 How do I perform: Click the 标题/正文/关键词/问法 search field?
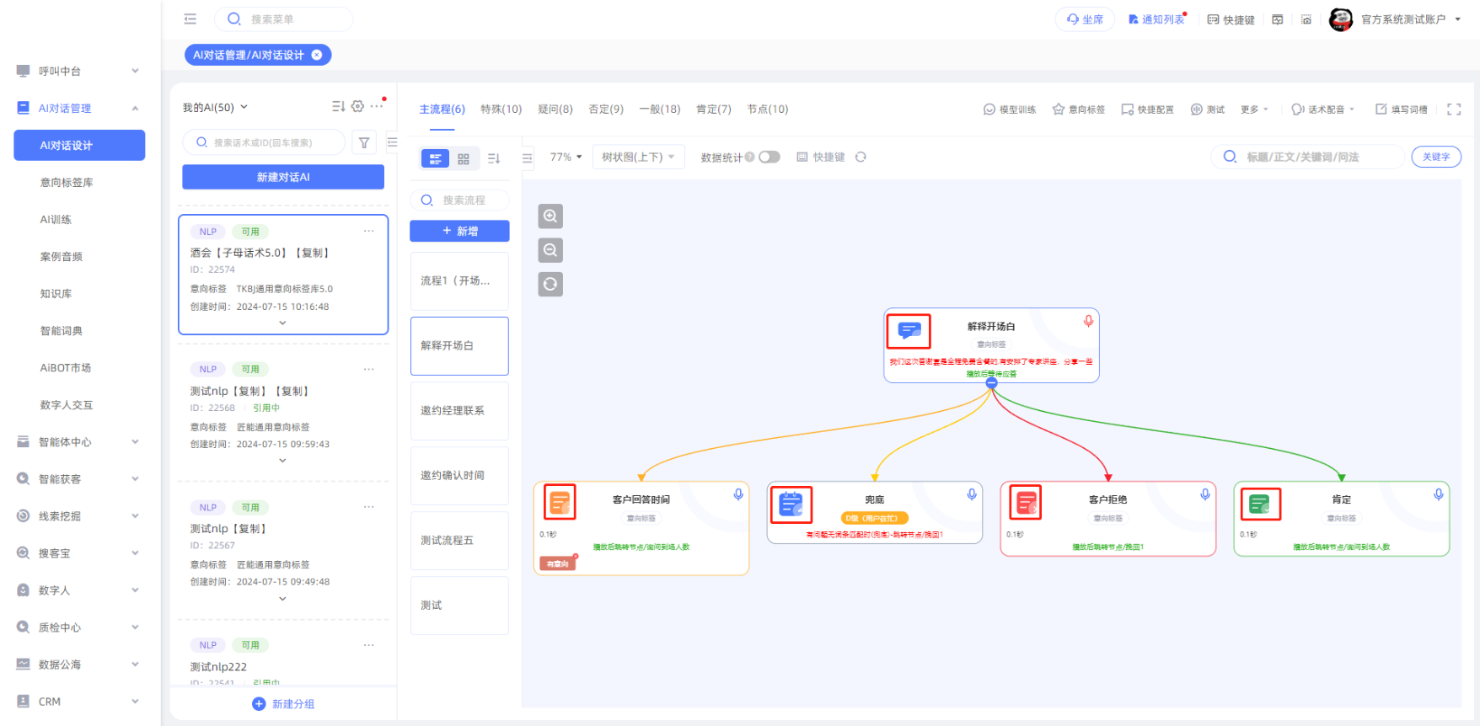coord(1313,157)
